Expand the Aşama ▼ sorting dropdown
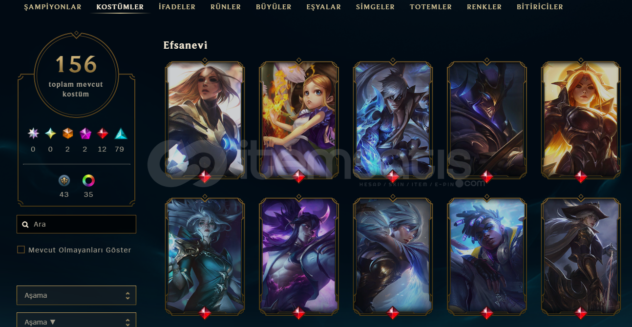632x327 pixels. (76, 320)
